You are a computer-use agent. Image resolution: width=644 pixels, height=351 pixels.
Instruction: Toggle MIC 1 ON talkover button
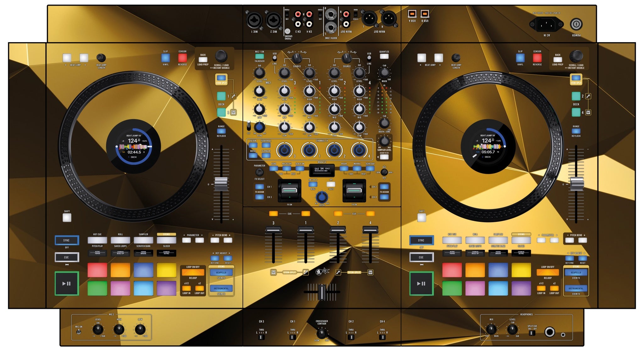pyautogui.click(x=259, y=57)
